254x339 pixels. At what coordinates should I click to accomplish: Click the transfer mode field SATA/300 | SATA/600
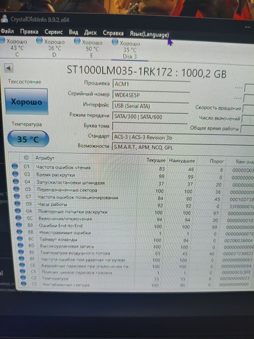tap(150, 117)
